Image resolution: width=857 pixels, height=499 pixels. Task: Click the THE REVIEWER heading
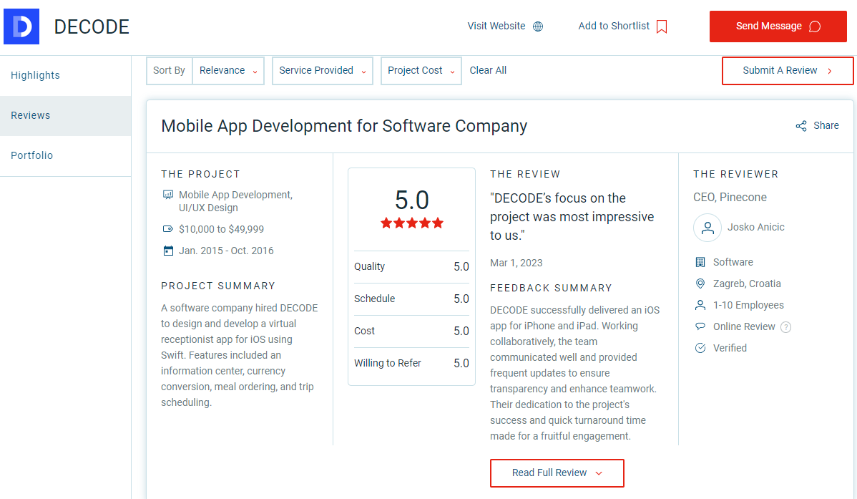coord(735,174)
